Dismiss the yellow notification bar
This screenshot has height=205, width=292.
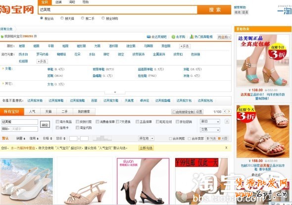pos(226,148)
